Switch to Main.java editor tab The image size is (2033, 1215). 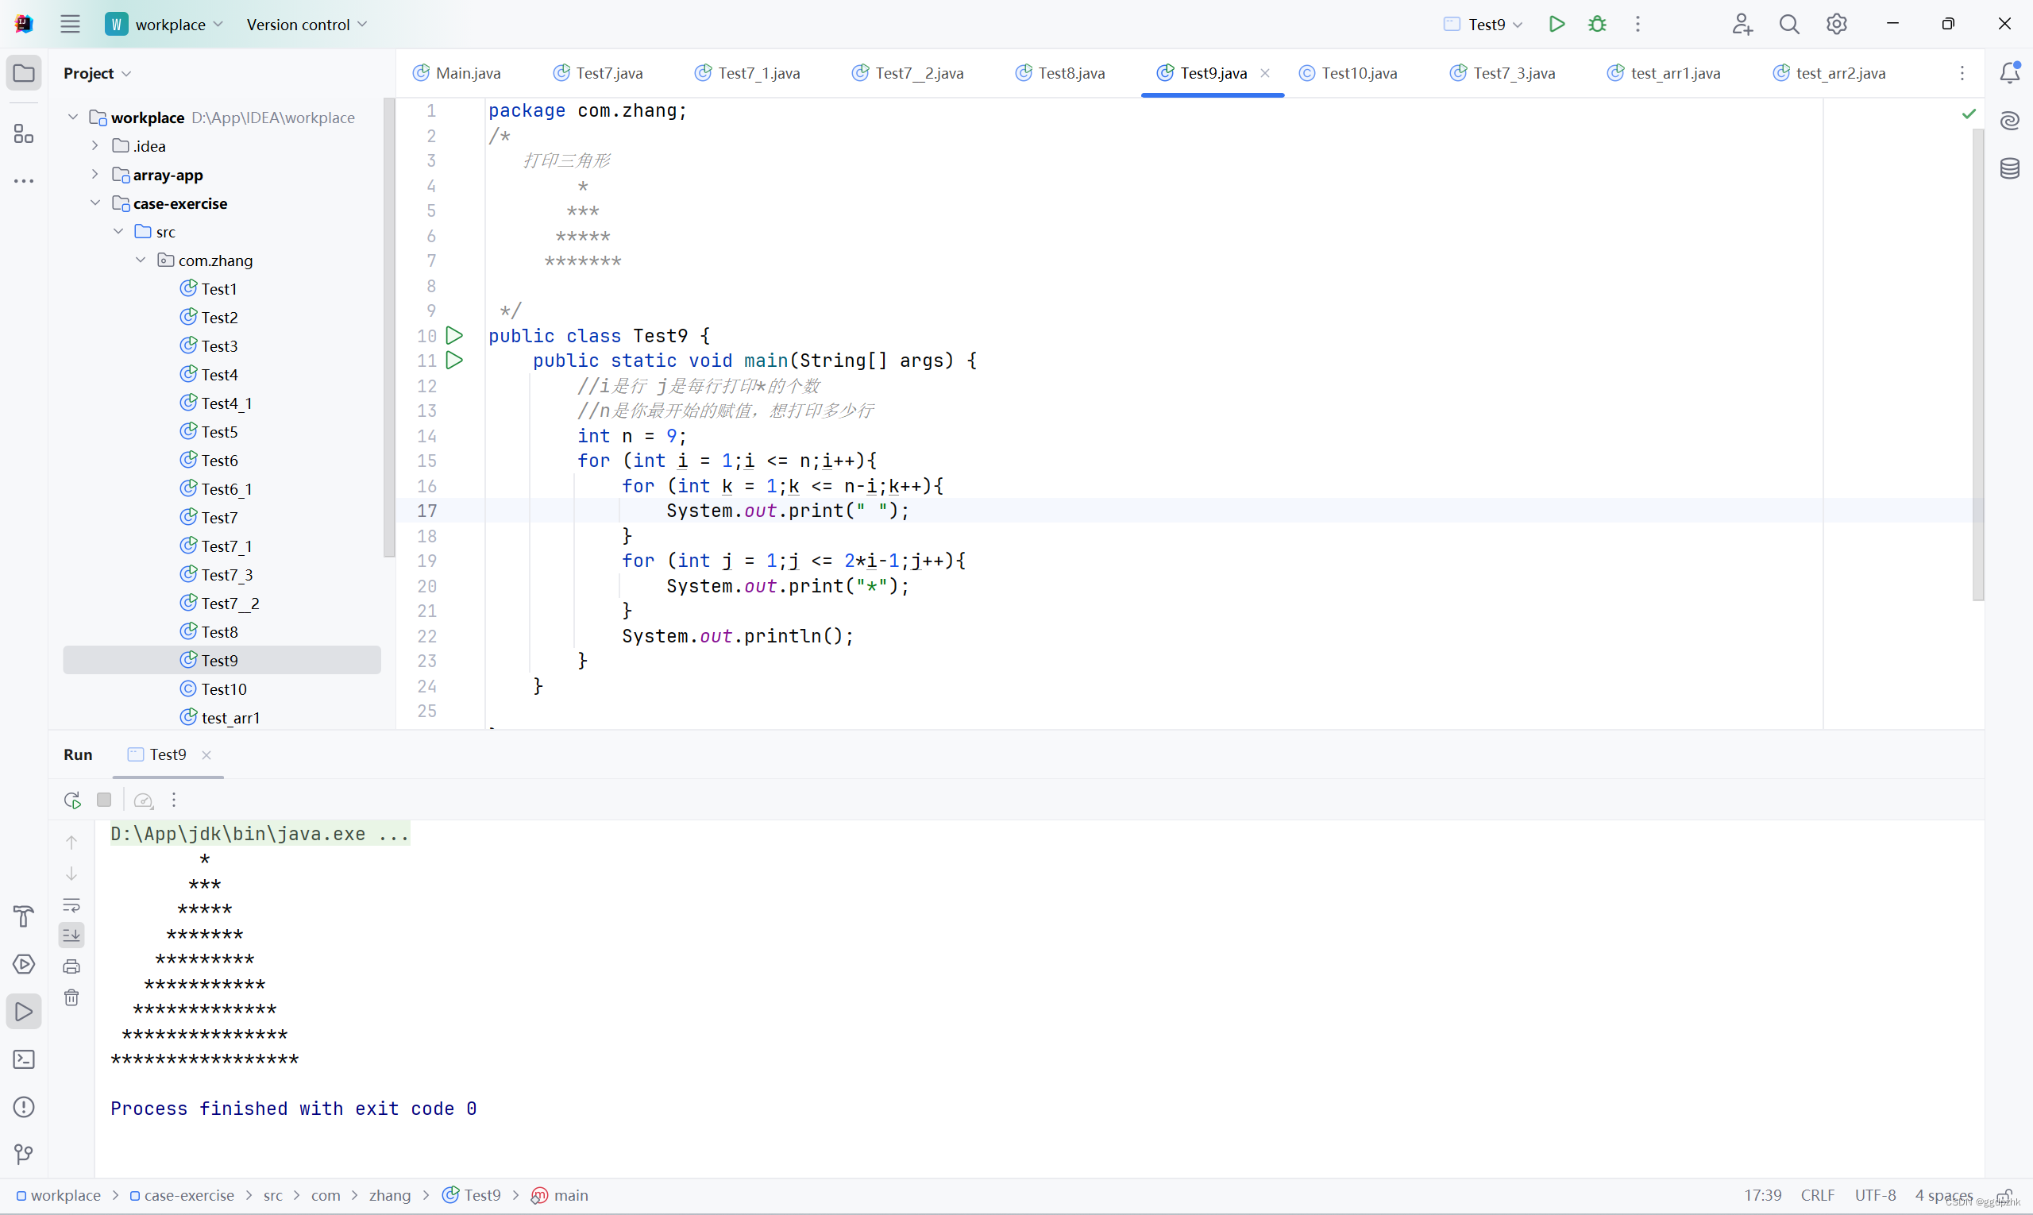(x=457, y=73)
